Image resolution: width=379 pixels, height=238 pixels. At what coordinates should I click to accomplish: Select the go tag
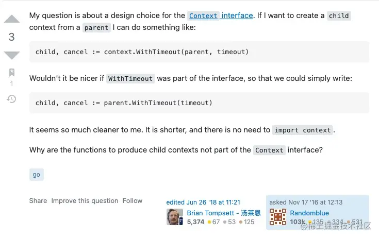pos(36,175)
